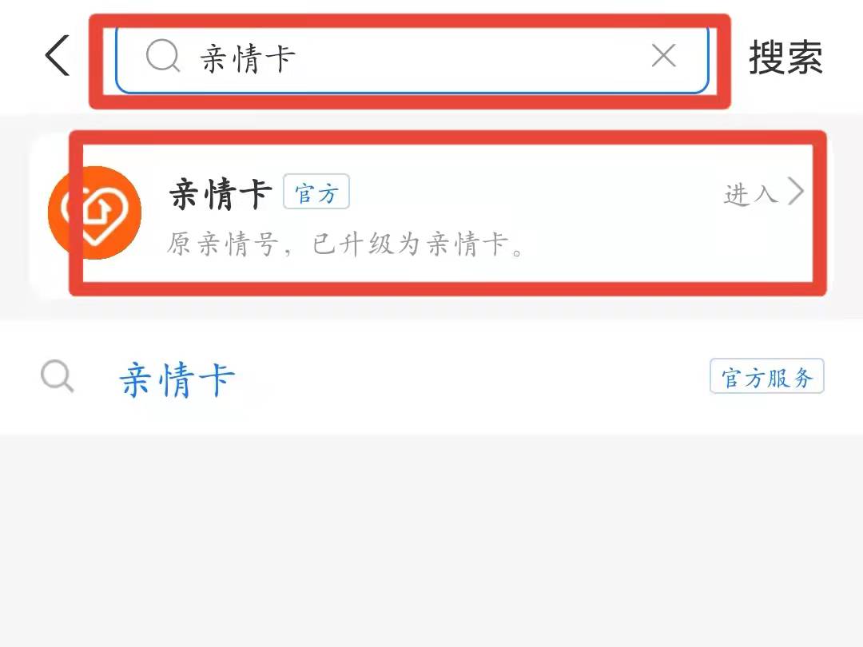Screen dimensions: 863x647
Task: Click the 官方服务 tag
Action: tap(766, 375)
